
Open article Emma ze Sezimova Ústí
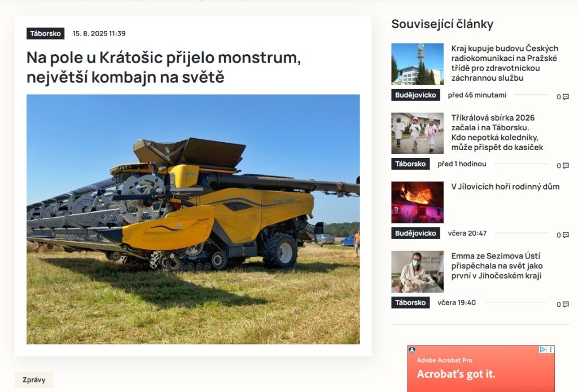(x=497, y=266)
